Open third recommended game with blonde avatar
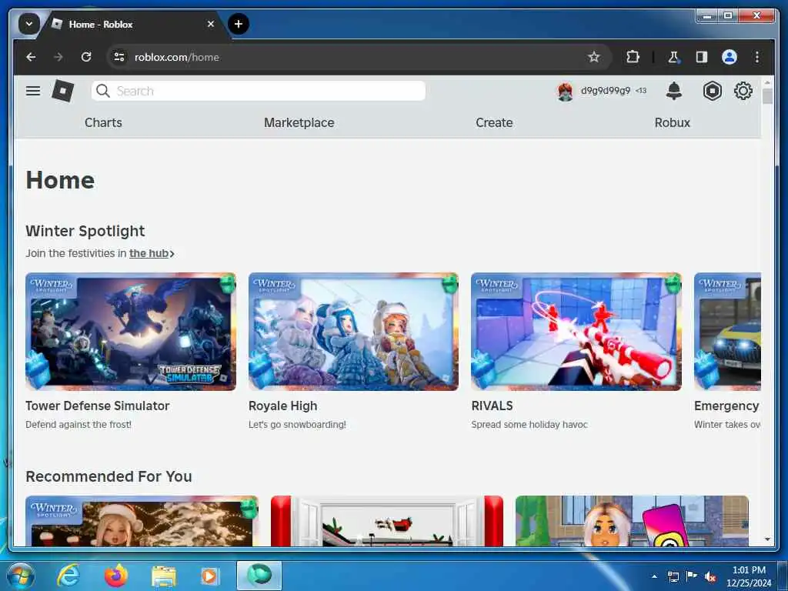Viewport: 788px width, 591px height. [x=632, y=521]
